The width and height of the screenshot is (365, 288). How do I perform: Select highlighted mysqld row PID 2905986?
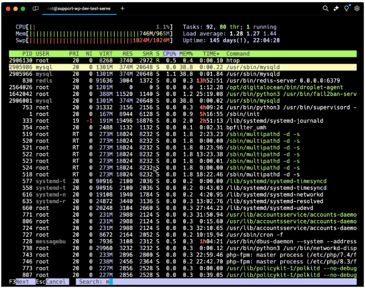182,67
